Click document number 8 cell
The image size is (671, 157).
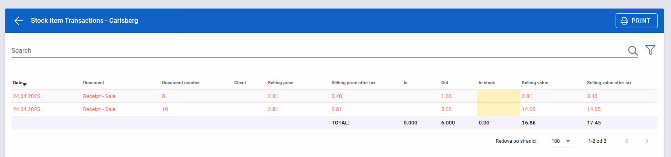[164, 96]
